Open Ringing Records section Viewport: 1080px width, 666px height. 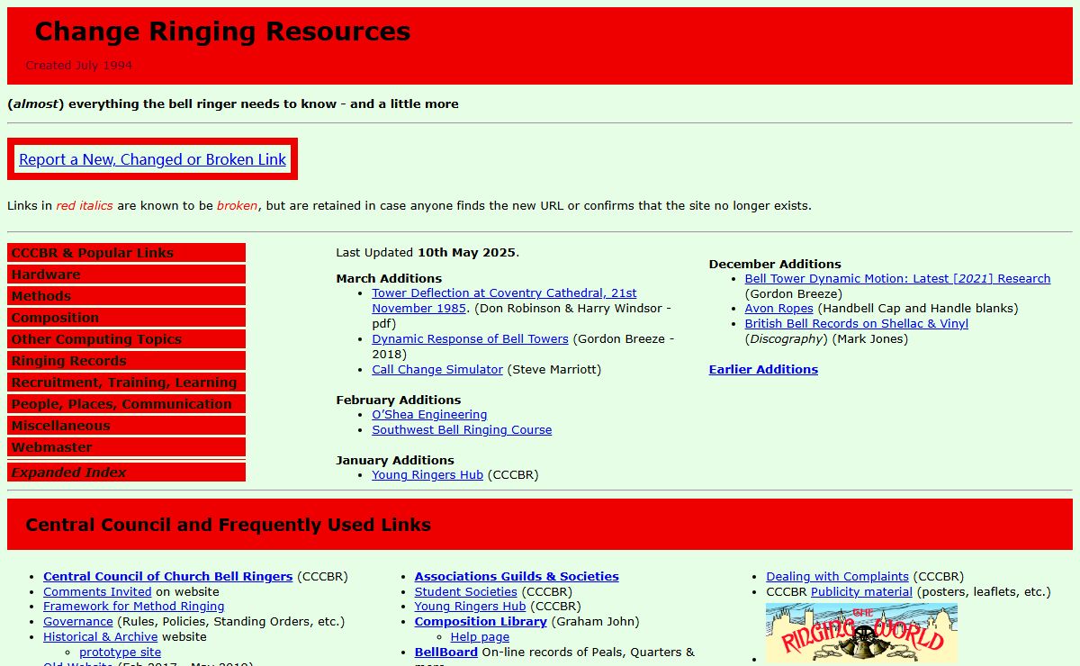126,361
